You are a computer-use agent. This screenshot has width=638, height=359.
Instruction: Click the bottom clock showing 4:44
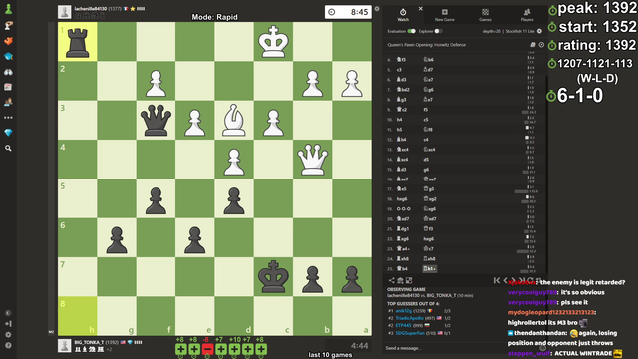tap(349, 346)
